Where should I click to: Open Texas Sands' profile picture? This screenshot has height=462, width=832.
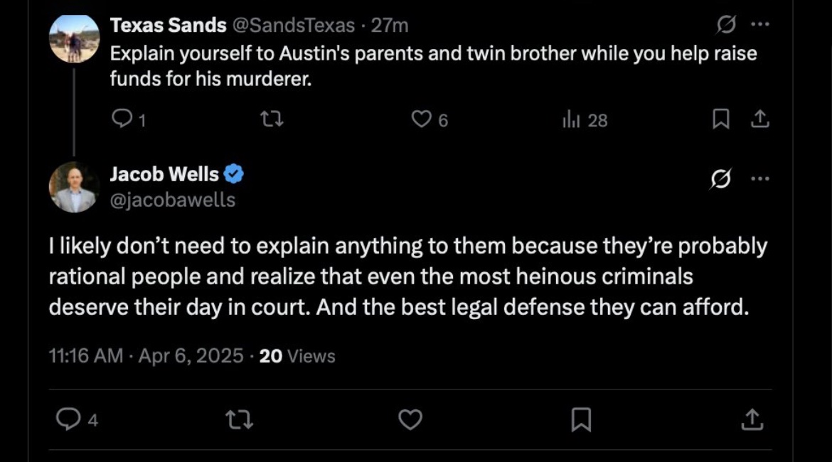[x=74, y=38]
